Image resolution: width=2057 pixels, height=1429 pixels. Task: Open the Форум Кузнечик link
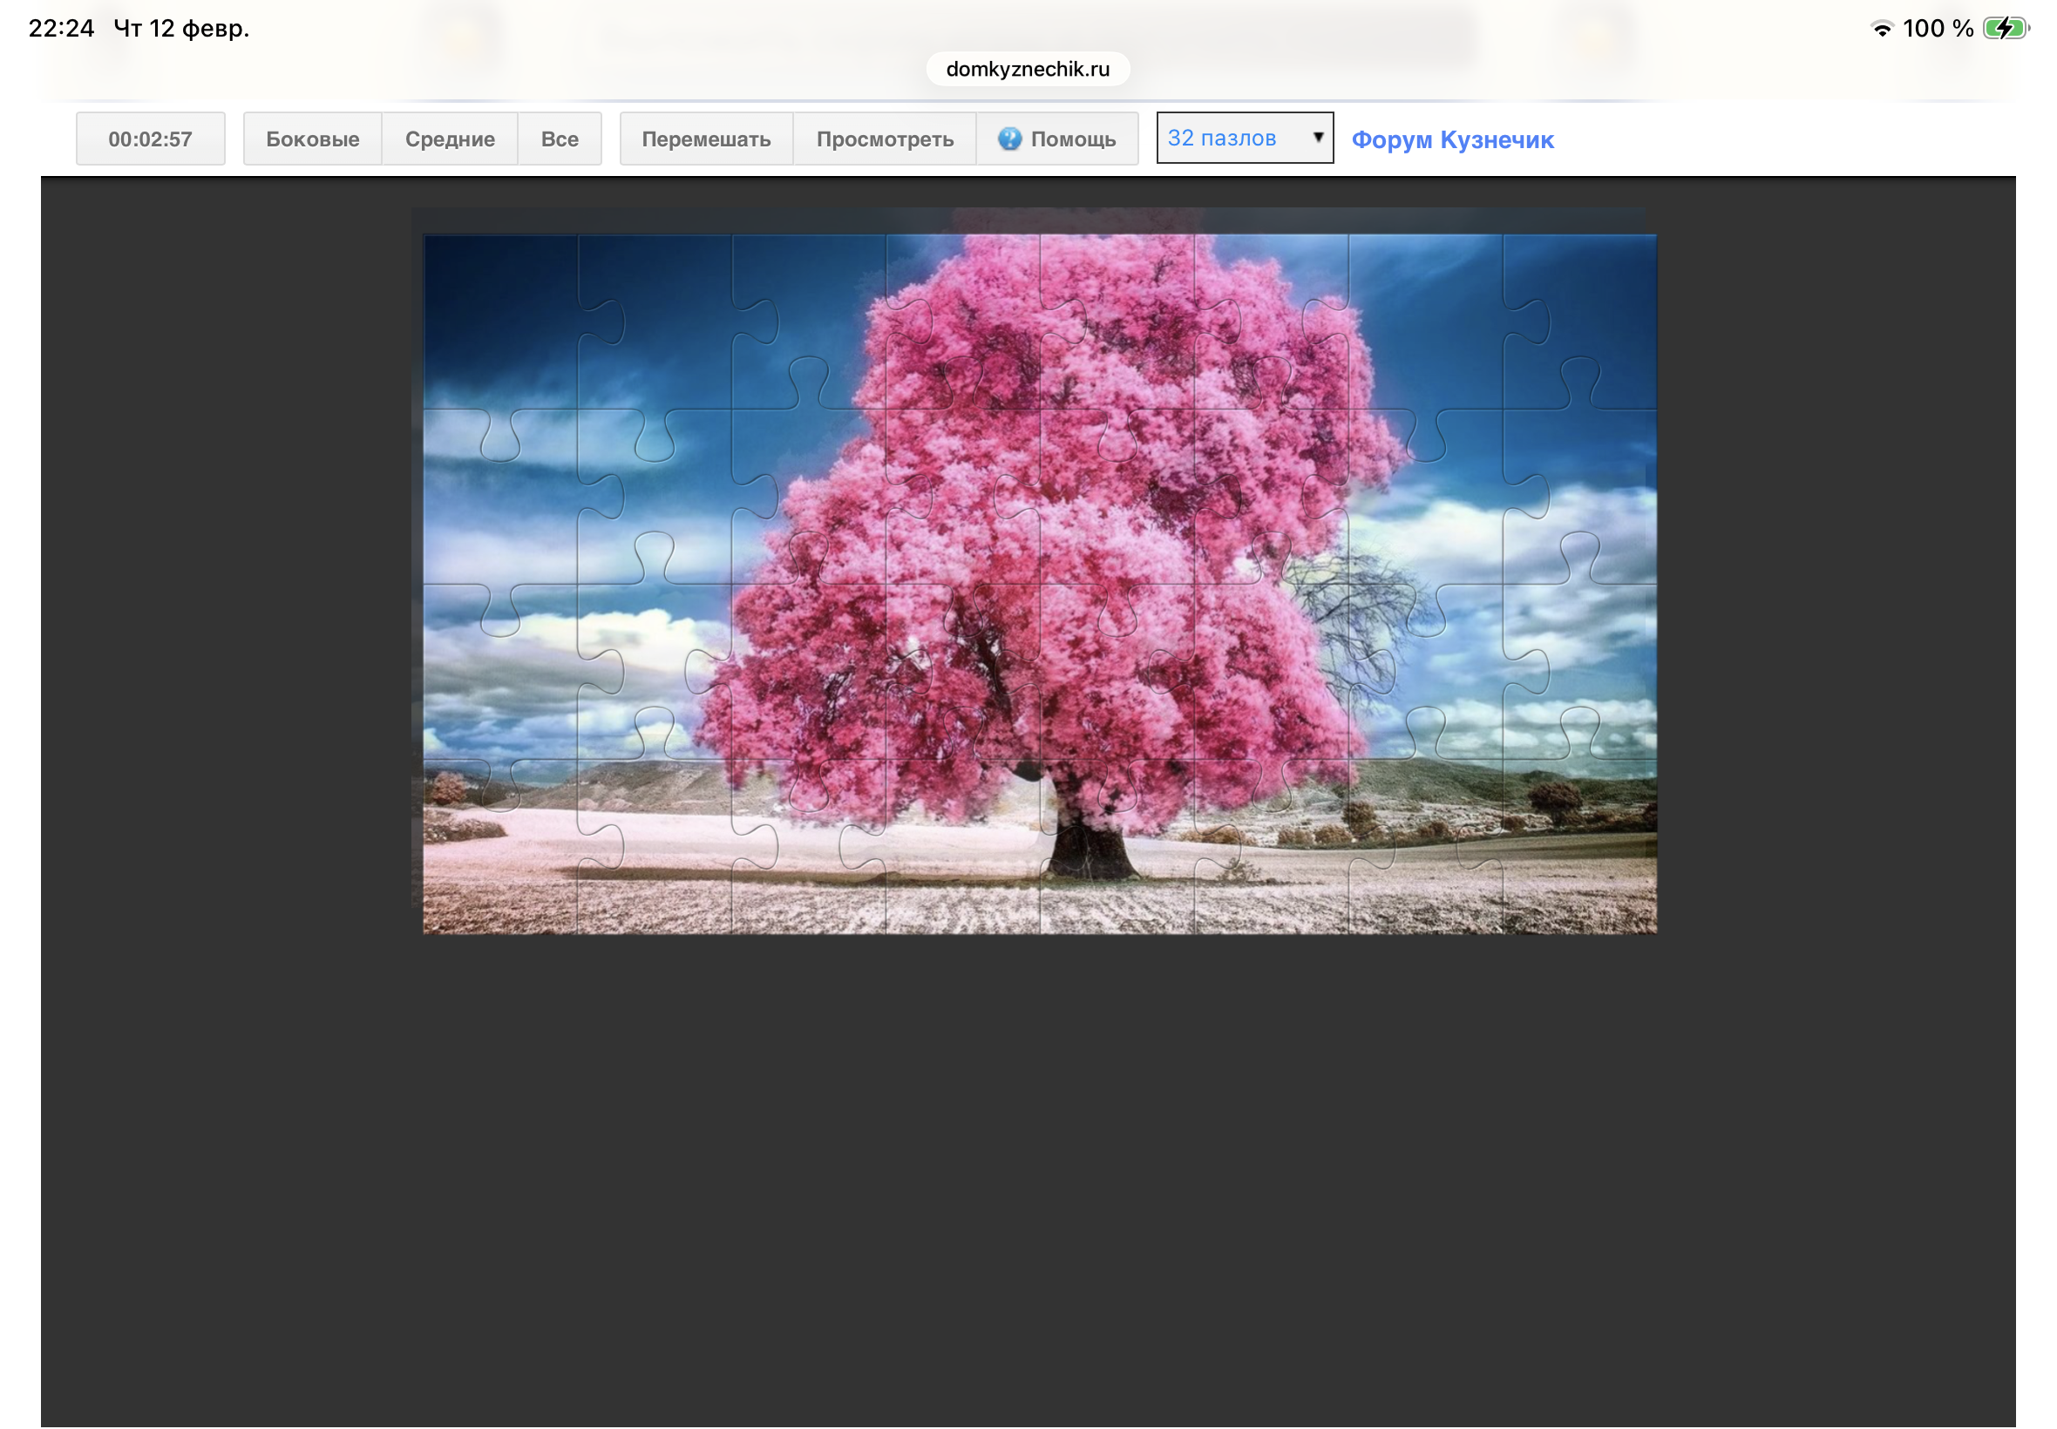[x=1452, y=139]
